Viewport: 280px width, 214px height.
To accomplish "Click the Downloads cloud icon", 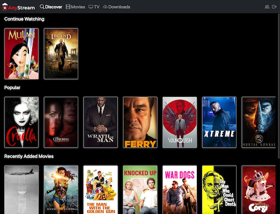I will pos(105,7).
